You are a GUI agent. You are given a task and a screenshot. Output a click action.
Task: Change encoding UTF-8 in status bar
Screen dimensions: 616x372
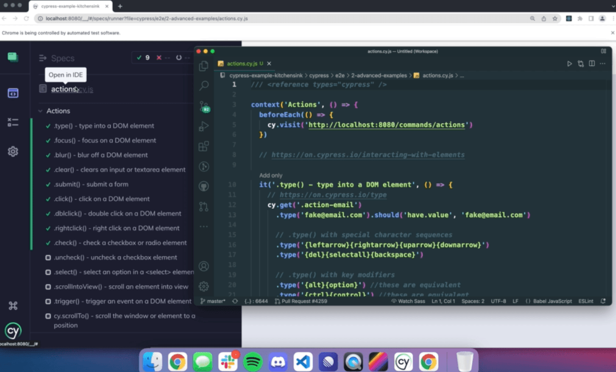498,301
